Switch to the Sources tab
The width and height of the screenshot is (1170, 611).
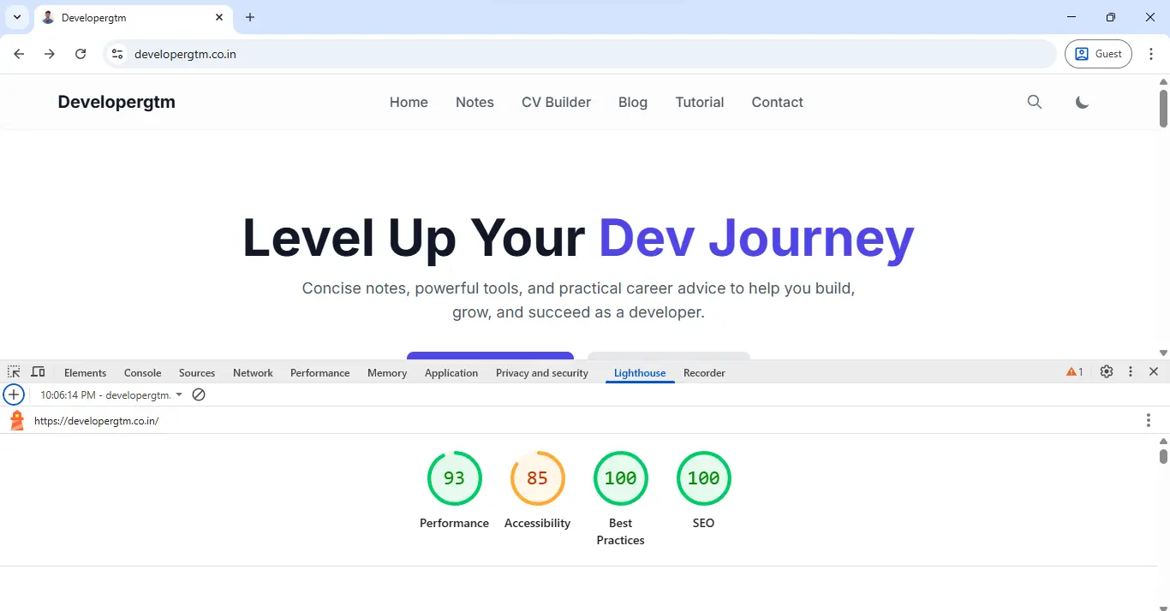coord(197,373)
